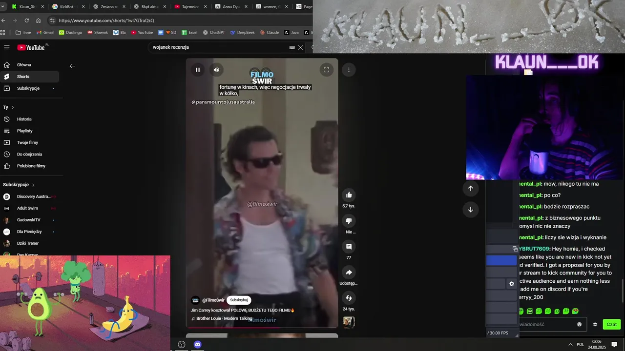Click the Udostępnij share arrow icon
The image size is (625, 351).
coord(349,273)
